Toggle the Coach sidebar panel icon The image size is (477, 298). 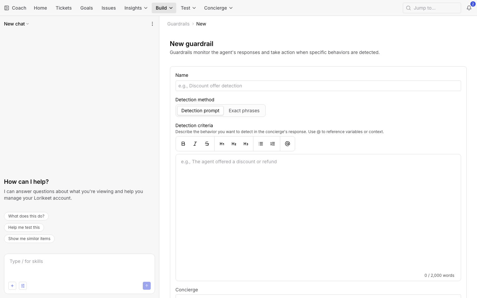[7, 8]
